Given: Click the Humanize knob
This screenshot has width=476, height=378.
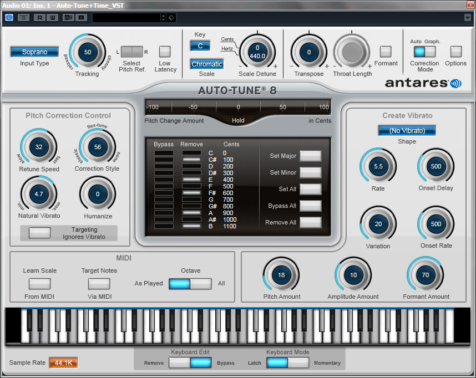Looking at the screenshot, I should click(x=97, y=194).
